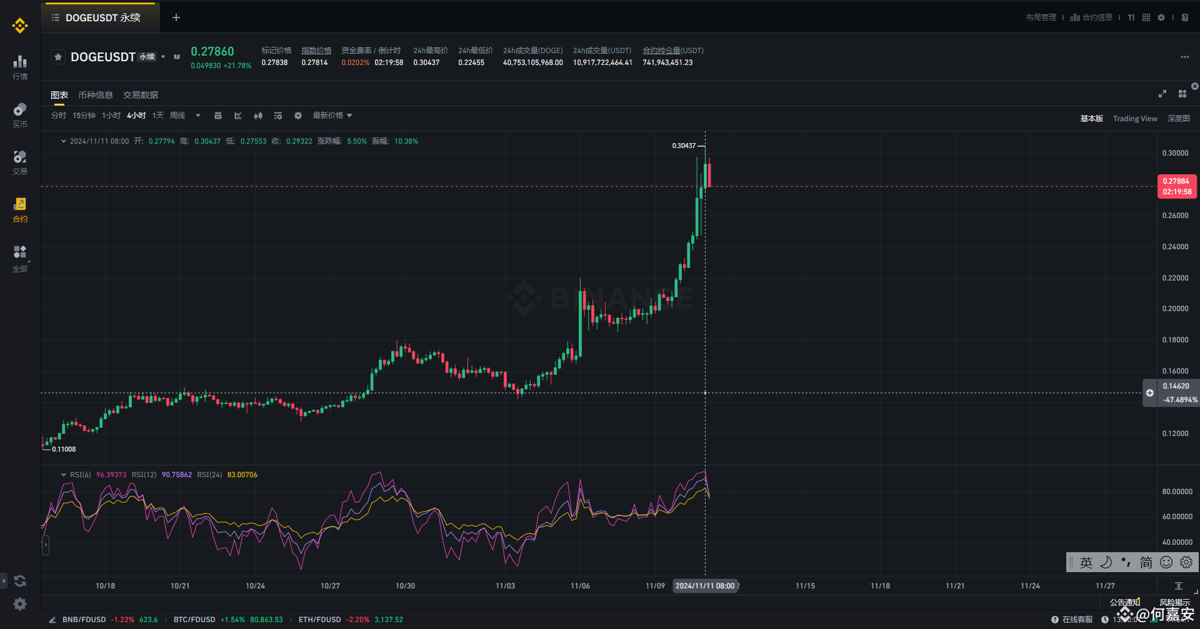Switch to the 交易数据 tab
This screenshot has width=1200, height=629.
tap(141, 95)
